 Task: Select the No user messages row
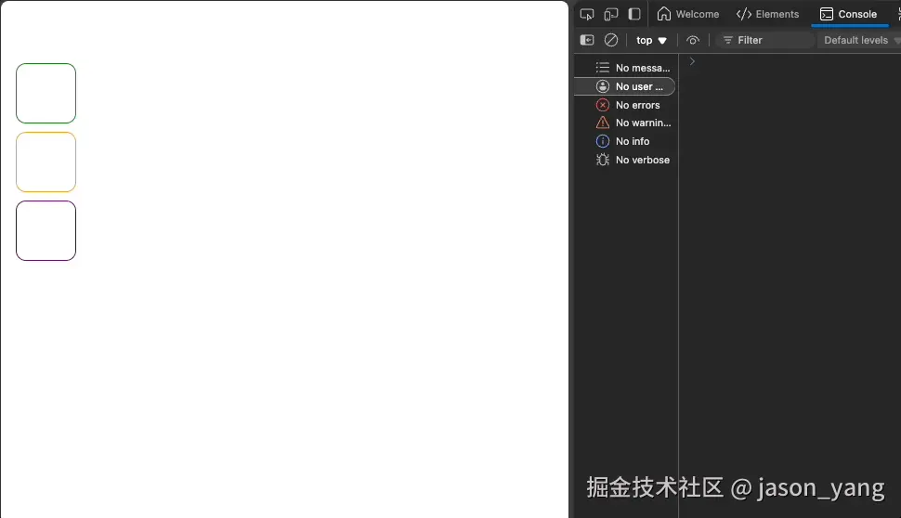click(624, 86)
